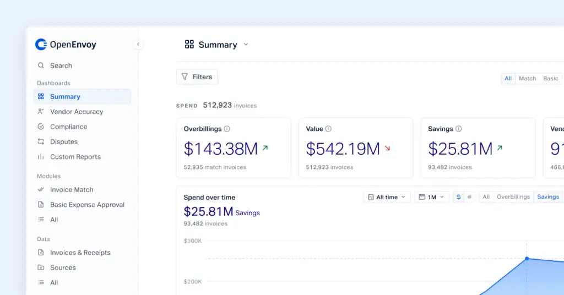Viewport: 564px width, 295px height.
Task: Click the list icon beside All under Modules
Action: click(x=41, y=220)
